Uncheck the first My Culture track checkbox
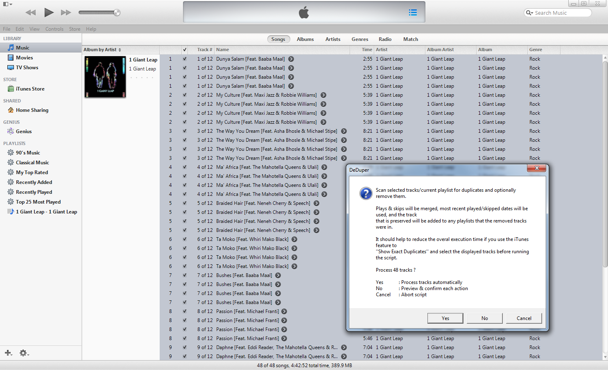 pyautogui.click(x=185, y=95)
